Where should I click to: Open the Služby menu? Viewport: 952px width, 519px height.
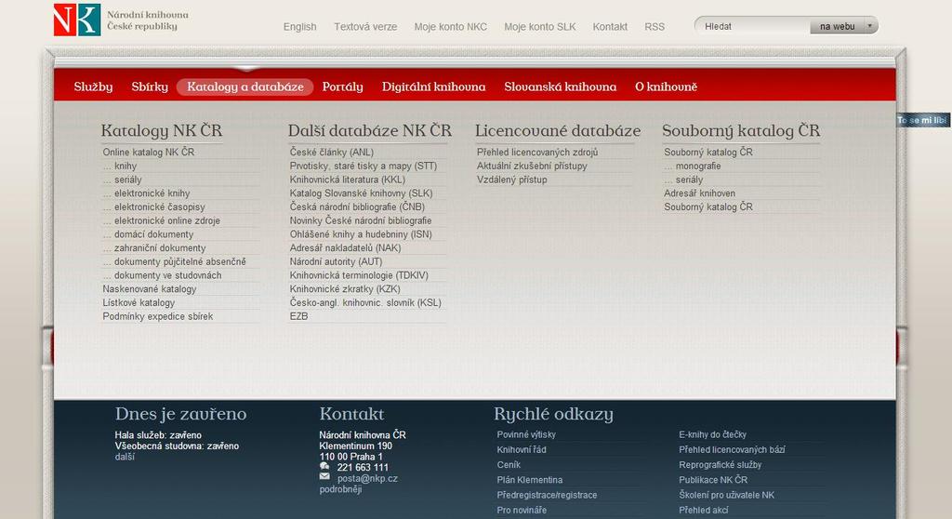pyautogui.click(x=93, y=86)
